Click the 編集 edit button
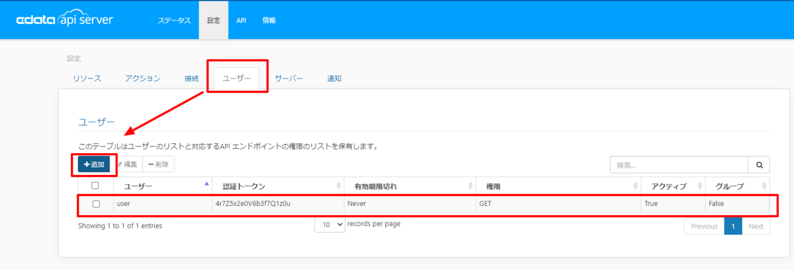 point(126,164)
